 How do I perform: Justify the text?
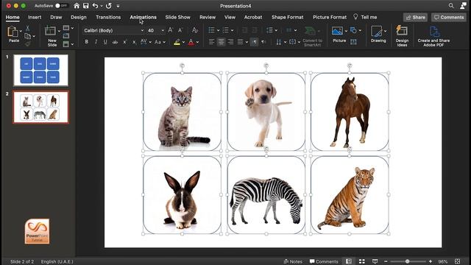tap(241, 42)
